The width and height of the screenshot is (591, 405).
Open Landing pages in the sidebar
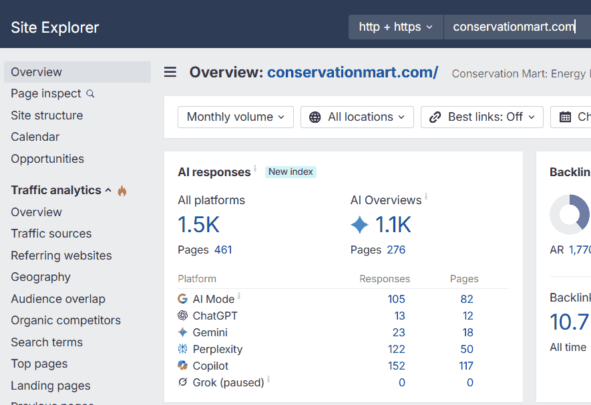coord(51,386)
